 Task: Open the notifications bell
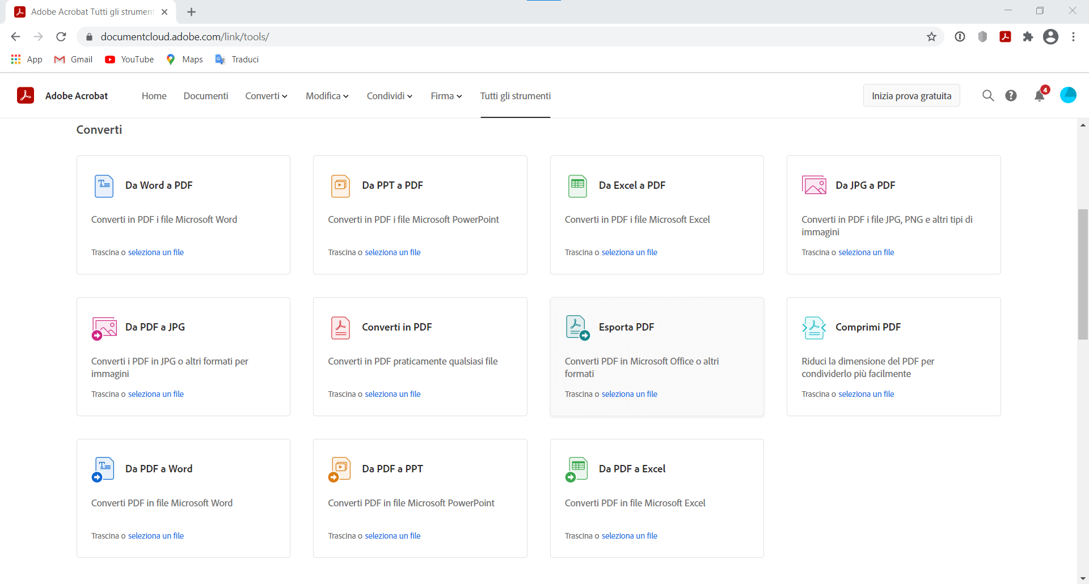click(1039, 96)
